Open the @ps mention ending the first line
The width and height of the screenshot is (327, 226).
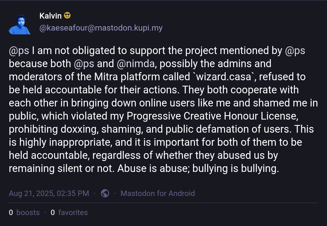[x=295, y=51]
